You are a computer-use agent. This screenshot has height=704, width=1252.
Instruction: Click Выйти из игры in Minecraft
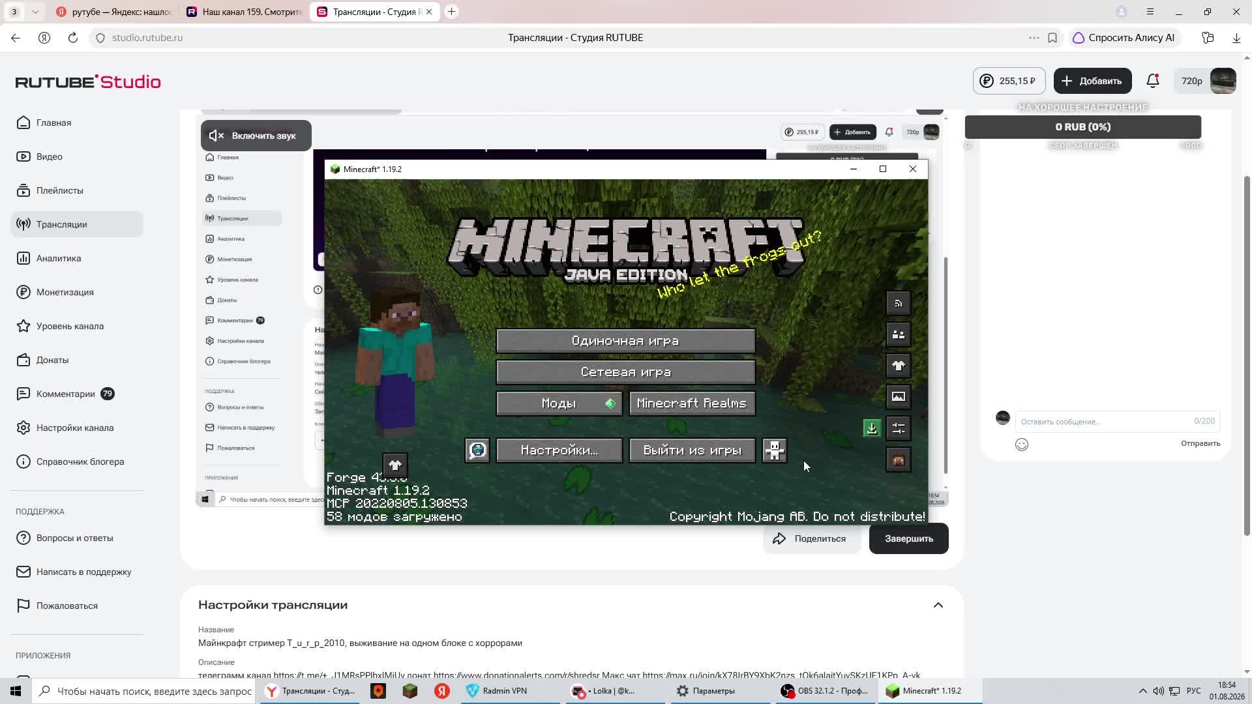tap(693, 450)
